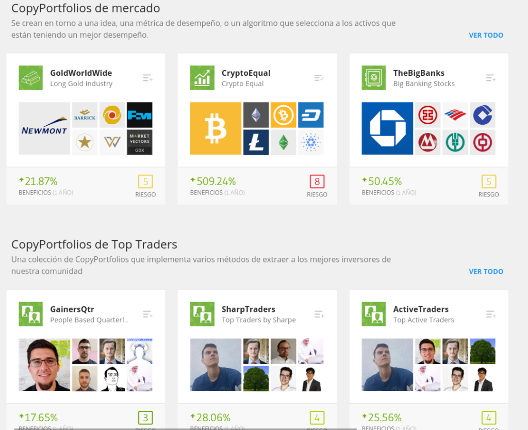Click the SharpTraders people icon
This screenshot has height=430, width=528.
pyautogui.click(x=202, y=314)
